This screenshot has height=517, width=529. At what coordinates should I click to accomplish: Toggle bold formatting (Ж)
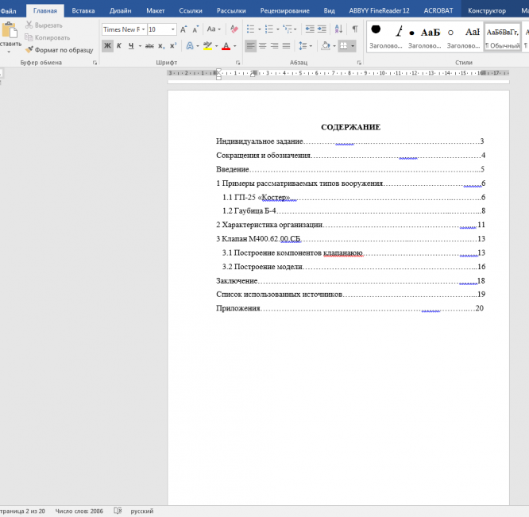click(x=107, y=46)
